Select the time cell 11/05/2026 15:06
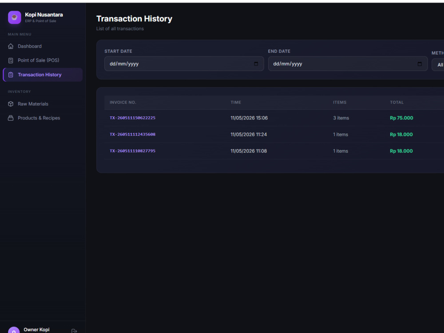444x333 pixels. coord(249,118)
